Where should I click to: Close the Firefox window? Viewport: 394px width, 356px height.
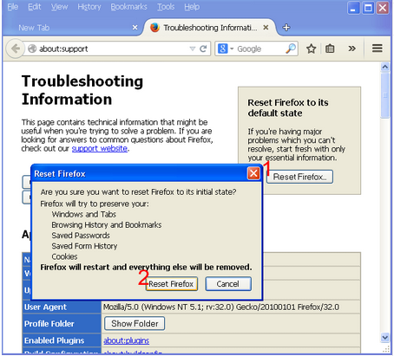click(383, 8)
